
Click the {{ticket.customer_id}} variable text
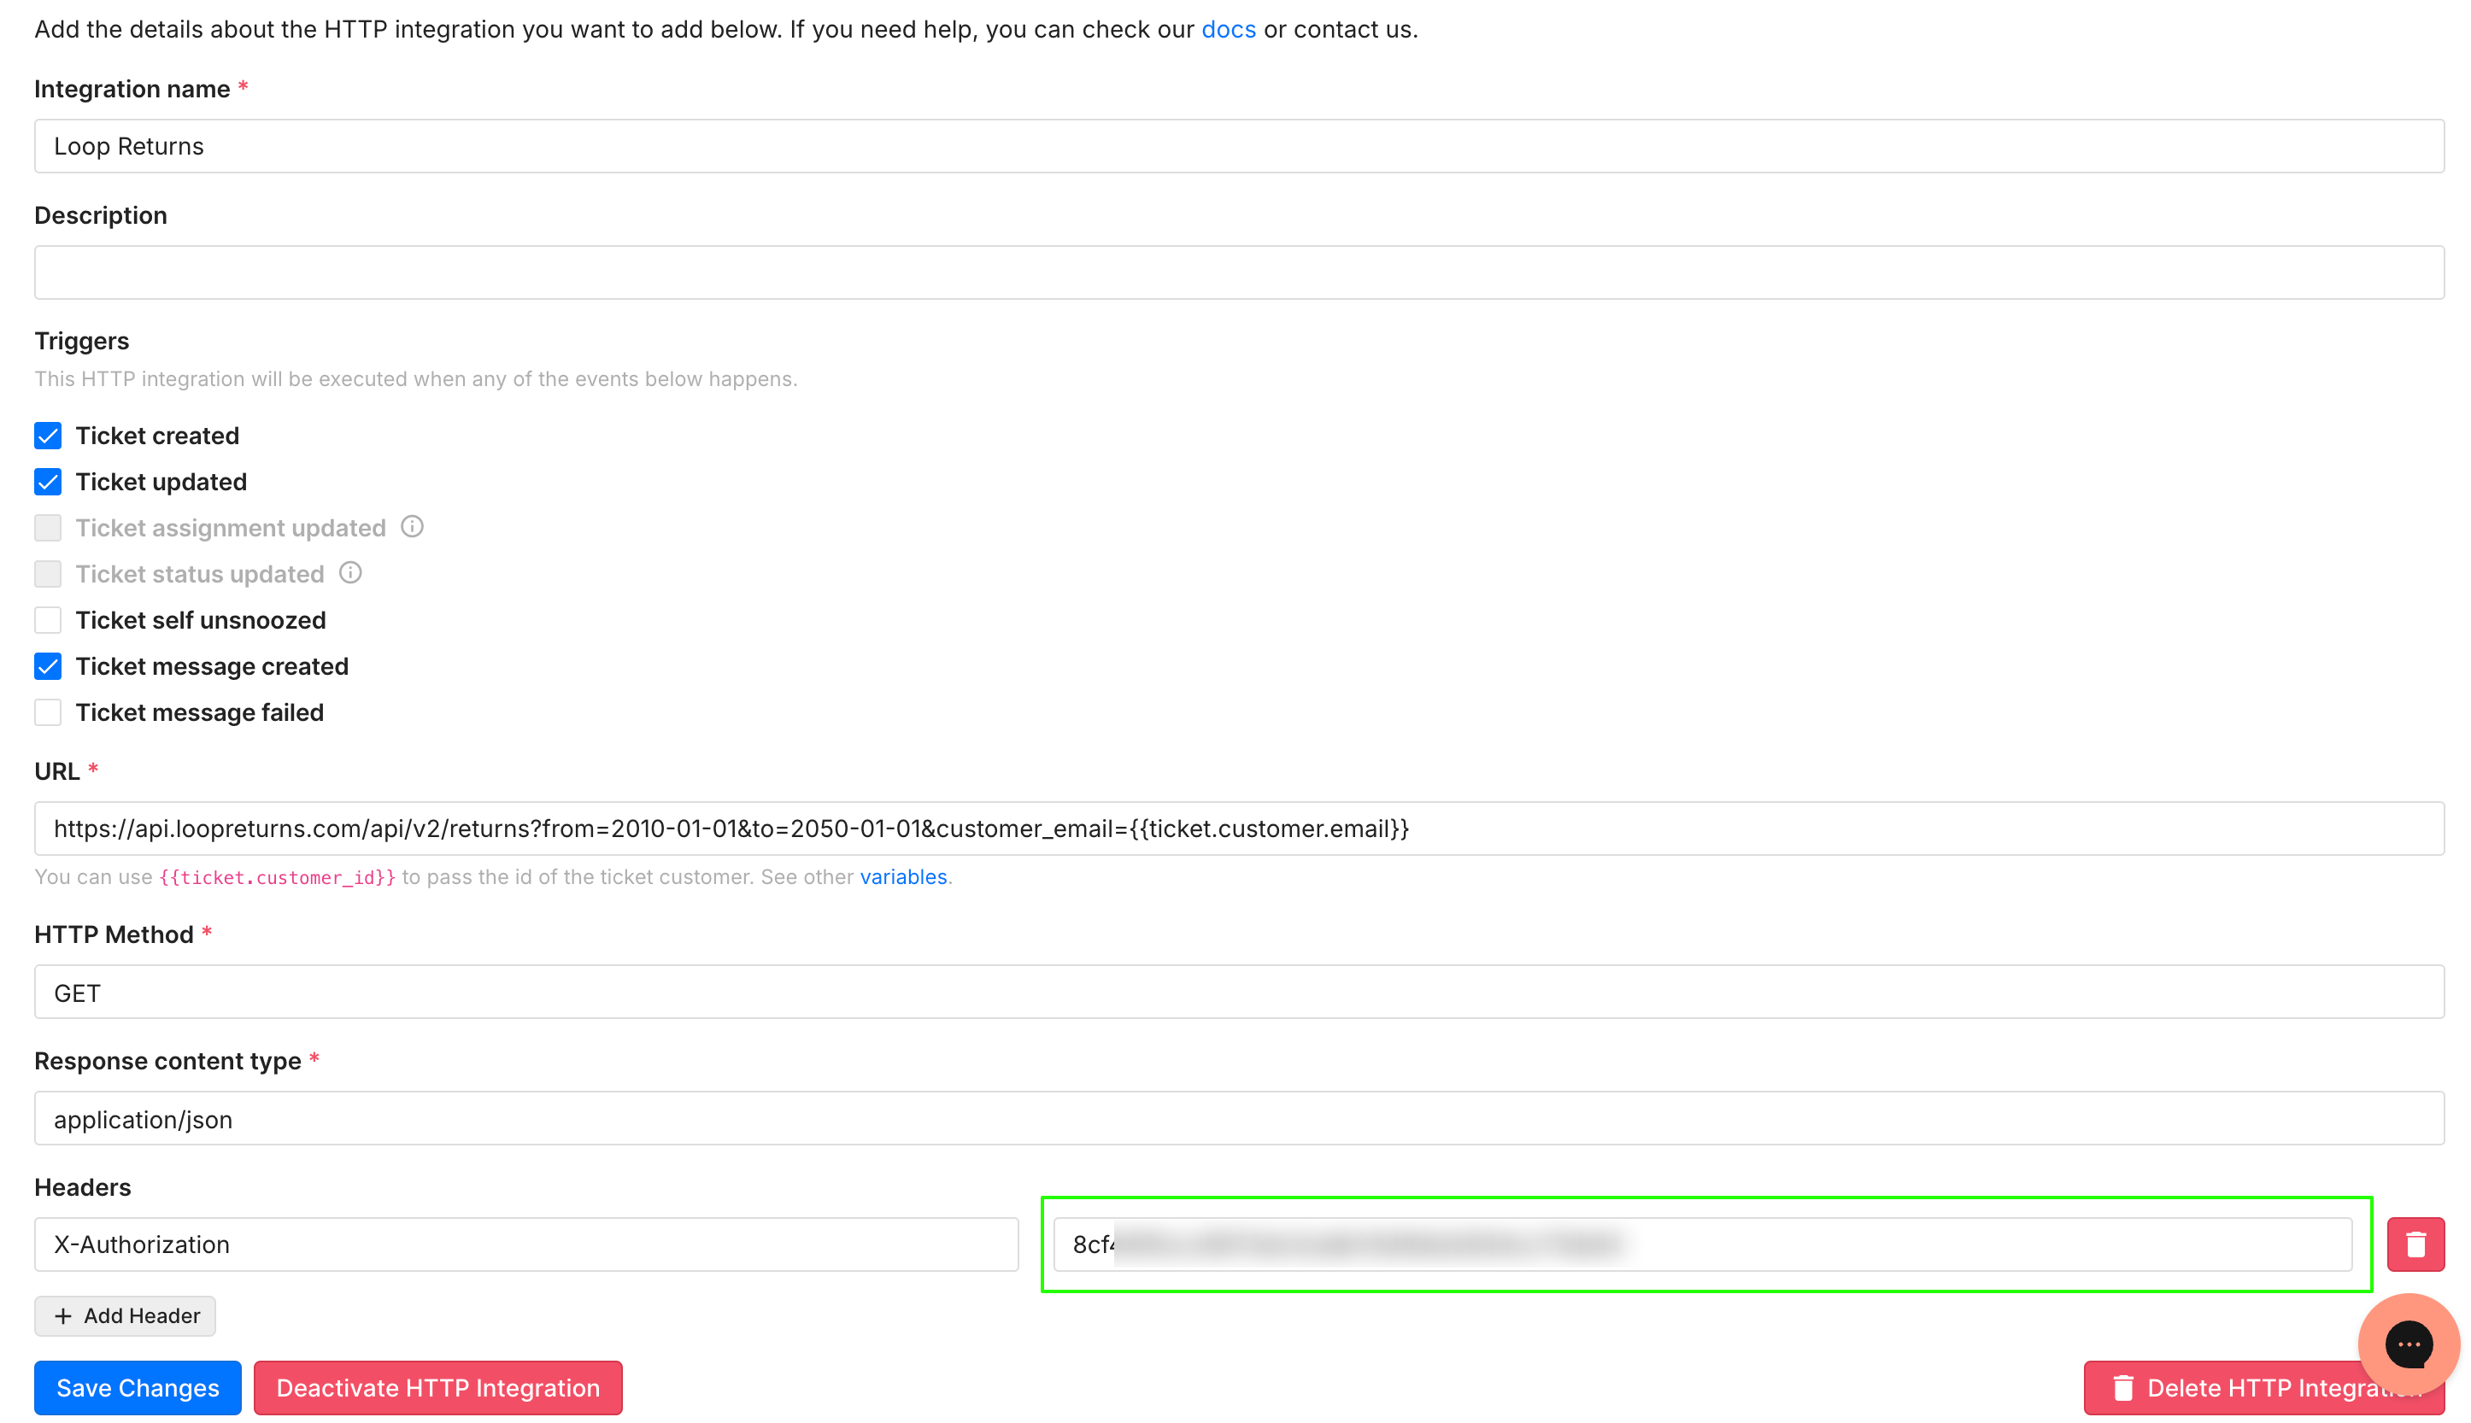(278, 878)
